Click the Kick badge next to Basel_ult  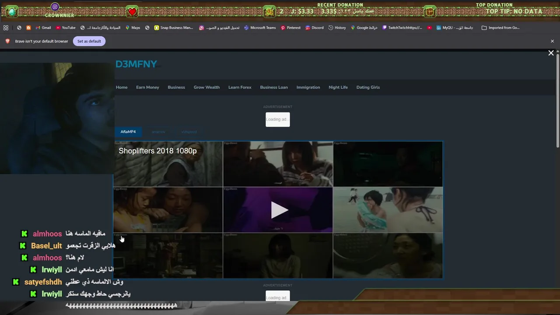[23, 246]
